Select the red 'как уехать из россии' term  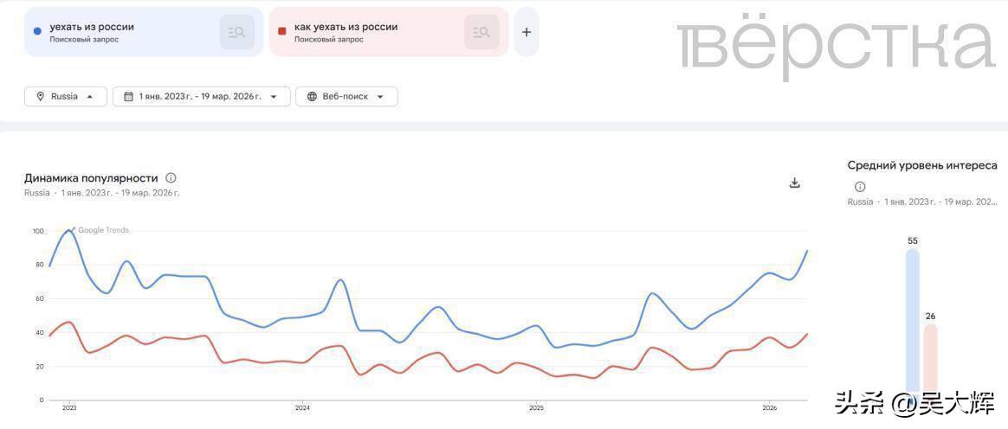tap(346, 27)
